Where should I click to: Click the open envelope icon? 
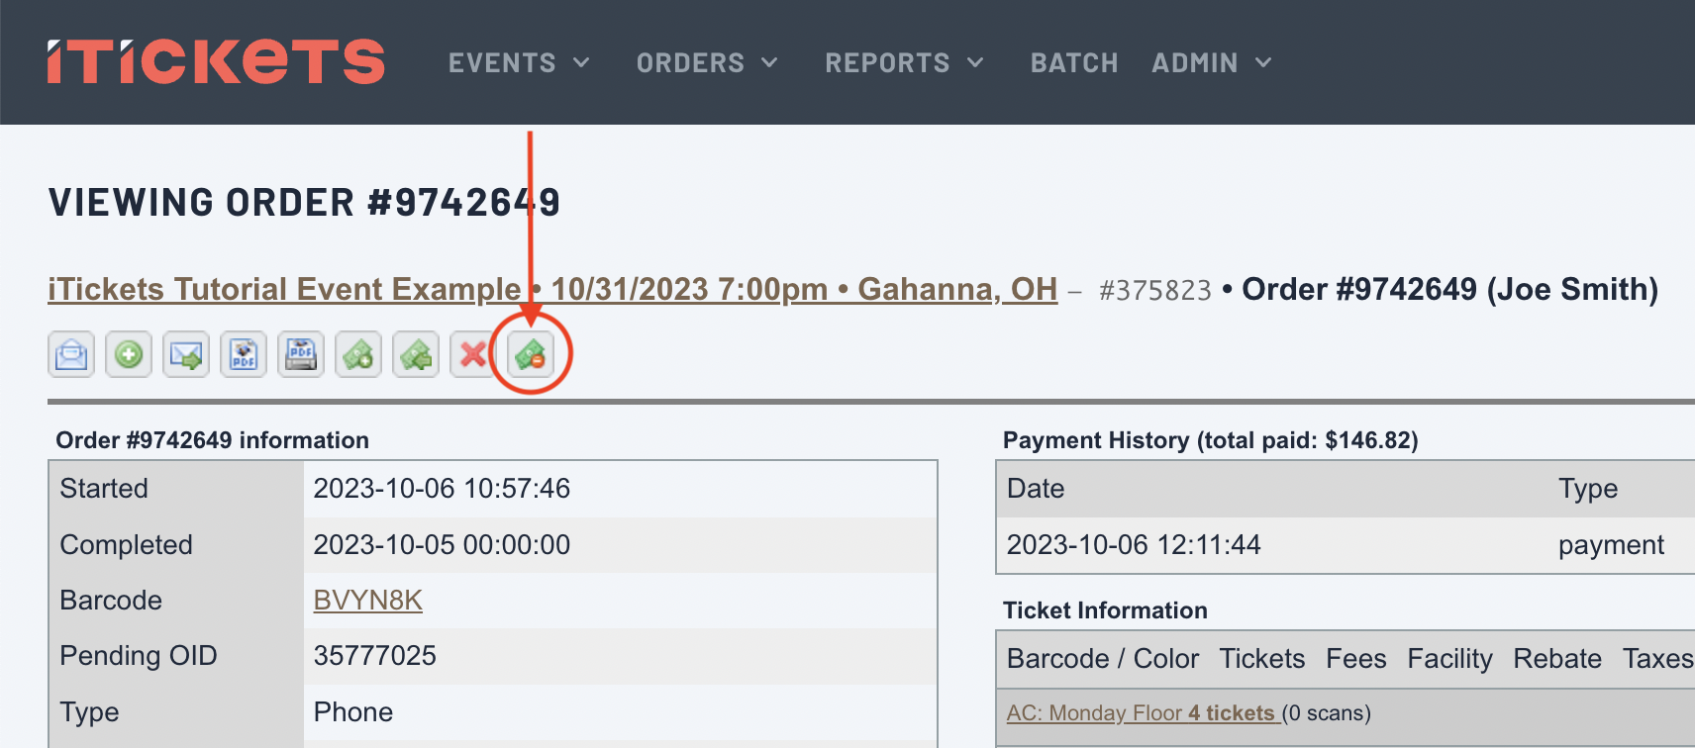click(71, 354)
